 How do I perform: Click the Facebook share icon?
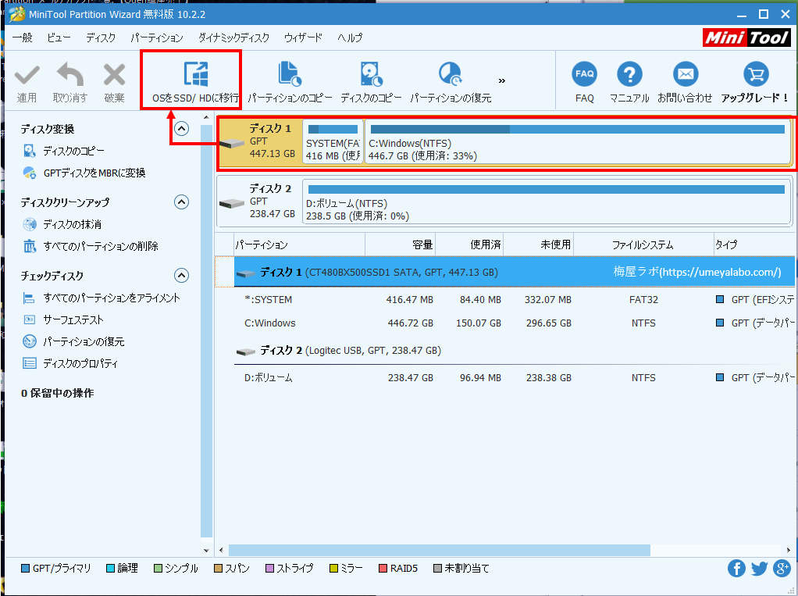click(x=736, y=568)
